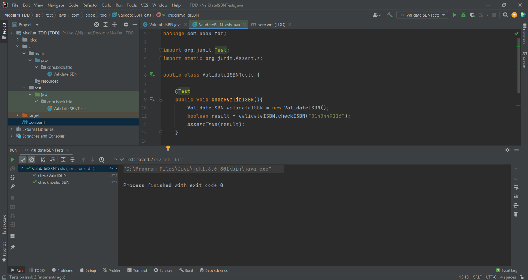Collapse ValidateISBNTests node in test results
The height and width of the screenshot is (280, 528).
(21, 169)
